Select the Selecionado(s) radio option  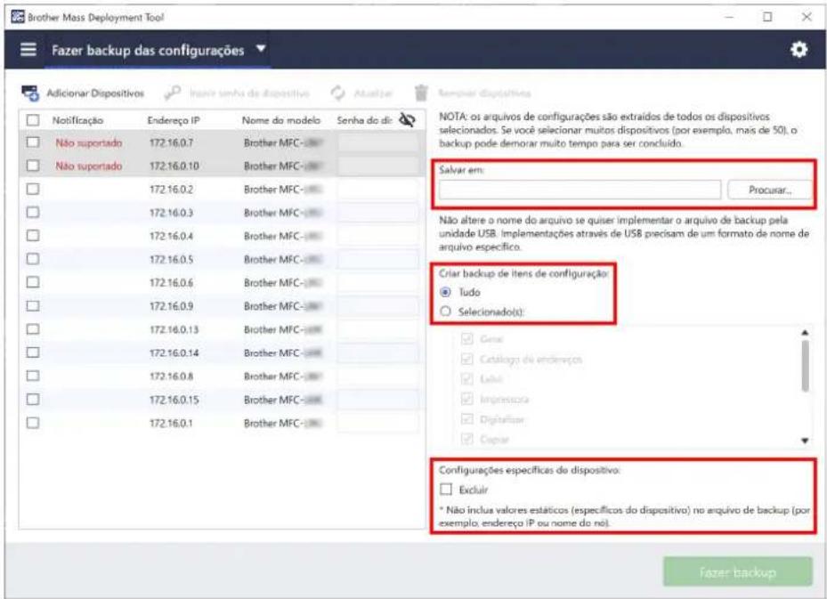pos(446,312)
